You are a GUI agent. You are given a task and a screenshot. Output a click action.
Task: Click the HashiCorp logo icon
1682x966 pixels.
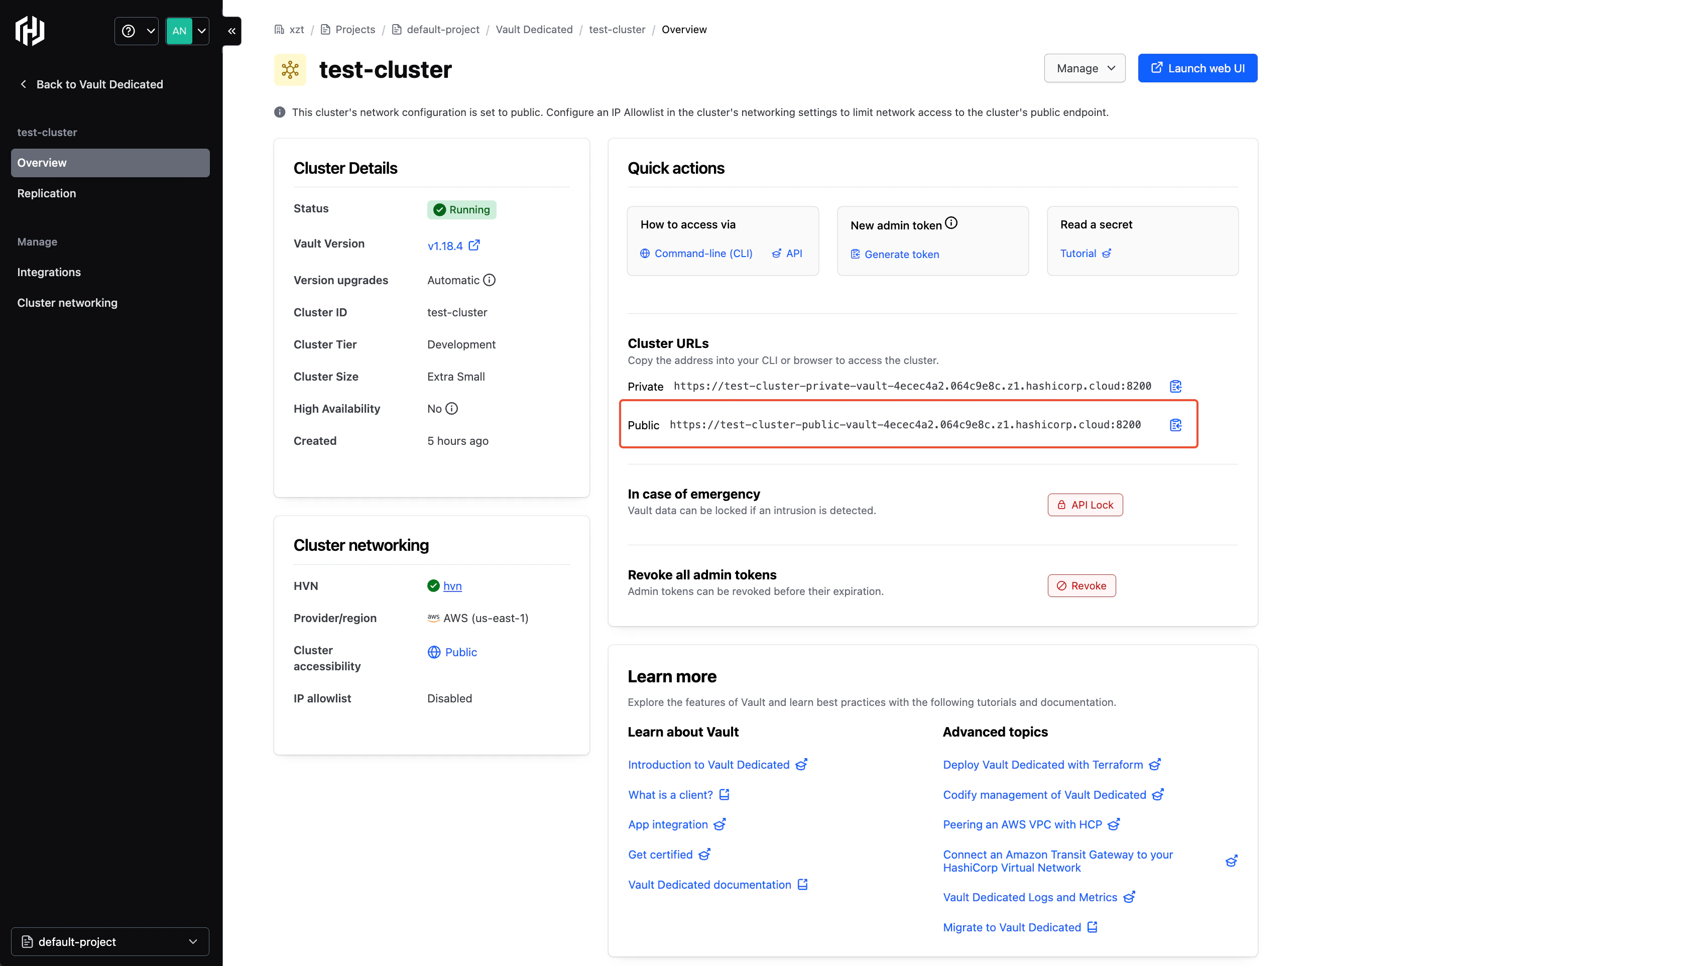(30, 31)
